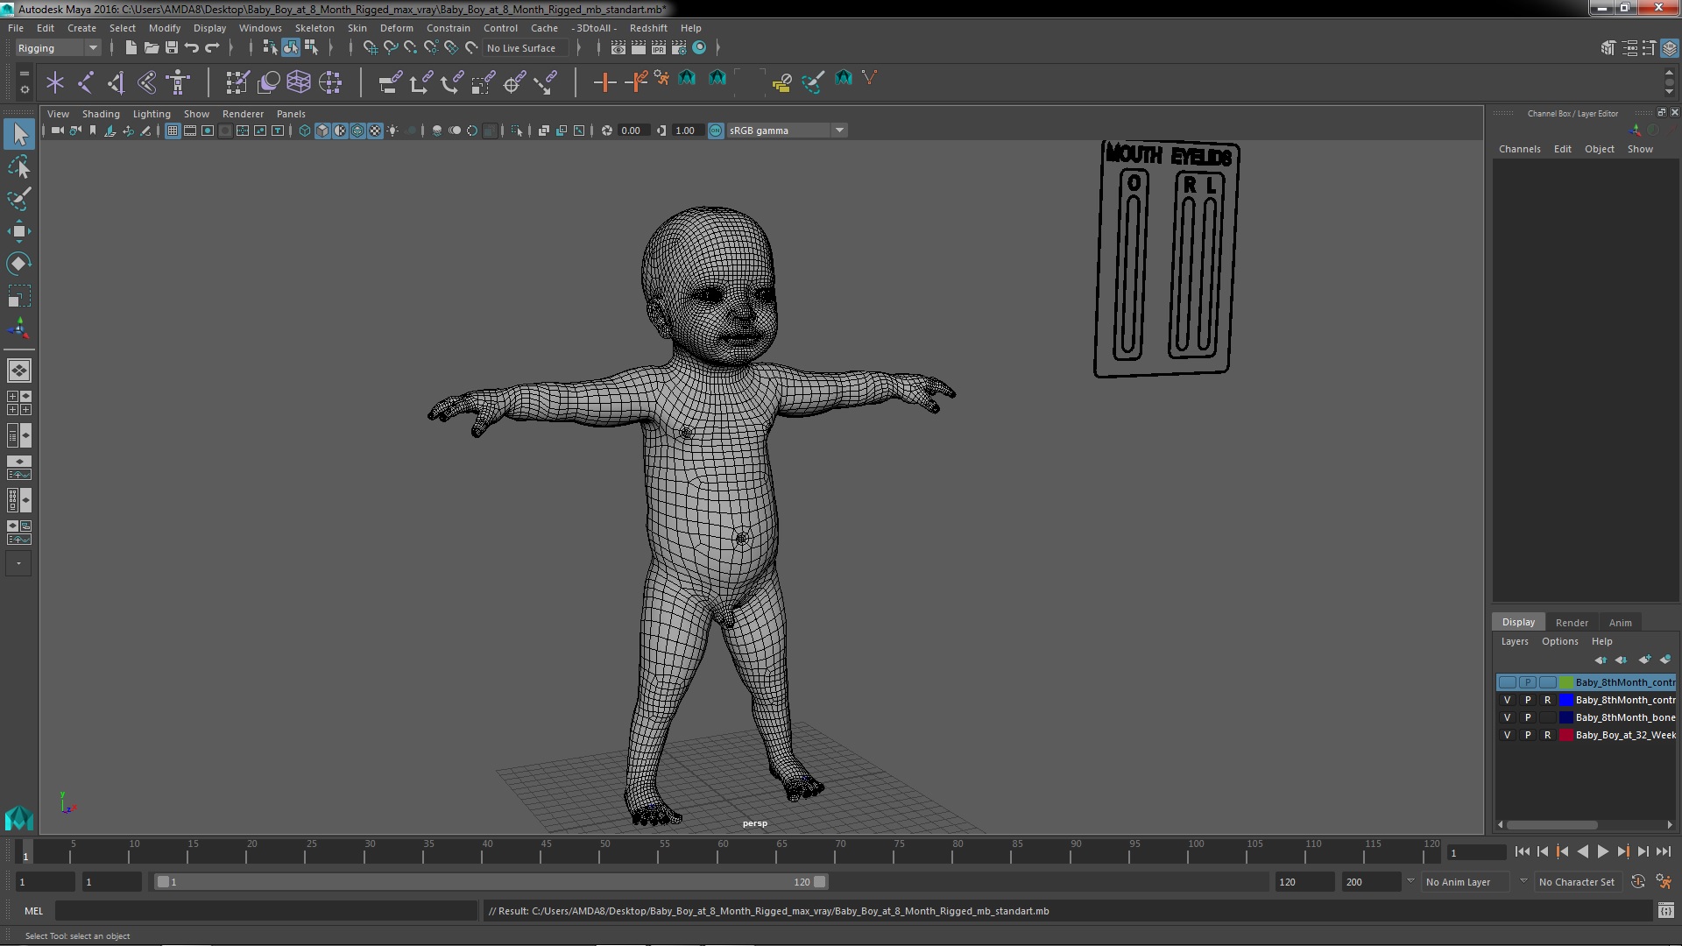
Task: Click the MEL command input field
Action: pos(266,911)
